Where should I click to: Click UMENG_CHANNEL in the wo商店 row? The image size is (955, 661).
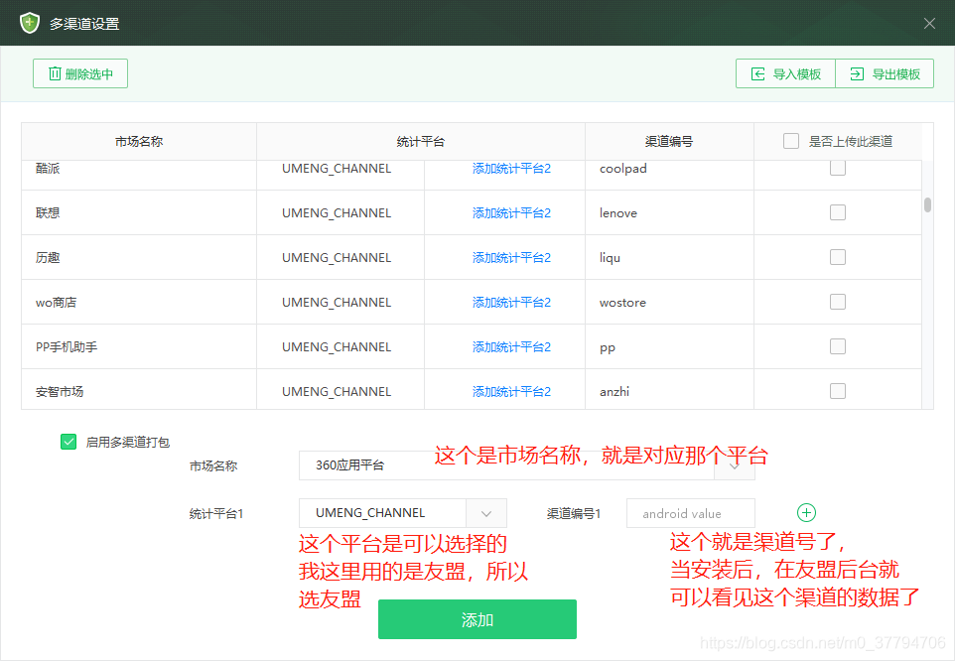tap(337, 303)
